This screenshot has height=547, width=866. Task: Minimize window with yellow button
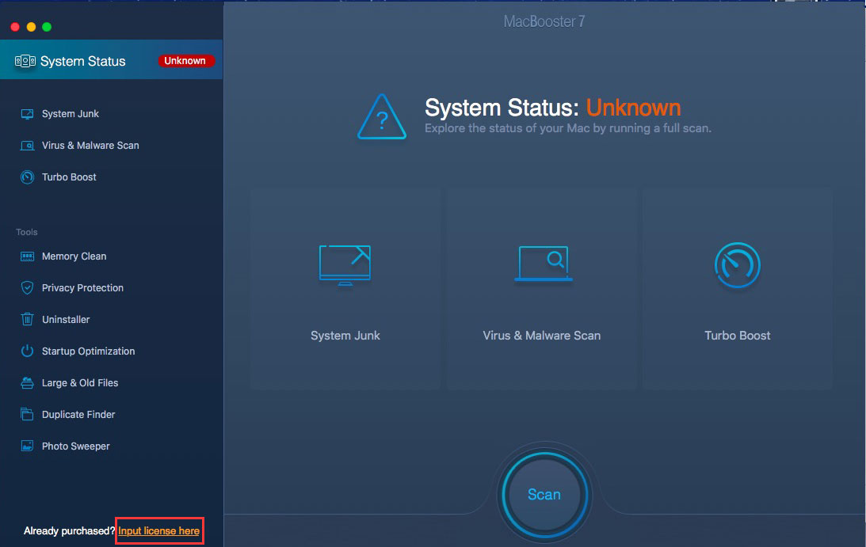32,27
